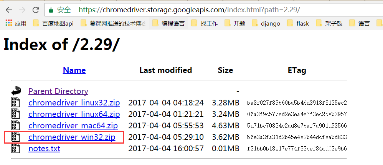Screen dimensions: 383x165
Task: Open the flask bookmarks folder
Action: tap(298, 23)
